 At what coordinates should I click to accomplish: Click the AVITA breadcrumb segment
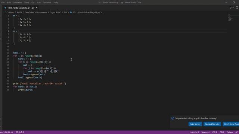click(19, 12)
